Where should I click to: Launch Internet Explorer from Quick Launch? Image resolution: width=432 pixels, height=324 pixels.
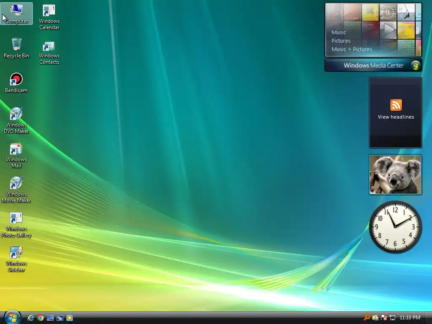[30, 318]
